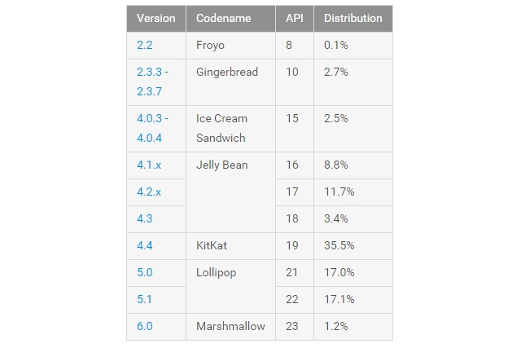Click the Version column header

click(x=156, y=19)
